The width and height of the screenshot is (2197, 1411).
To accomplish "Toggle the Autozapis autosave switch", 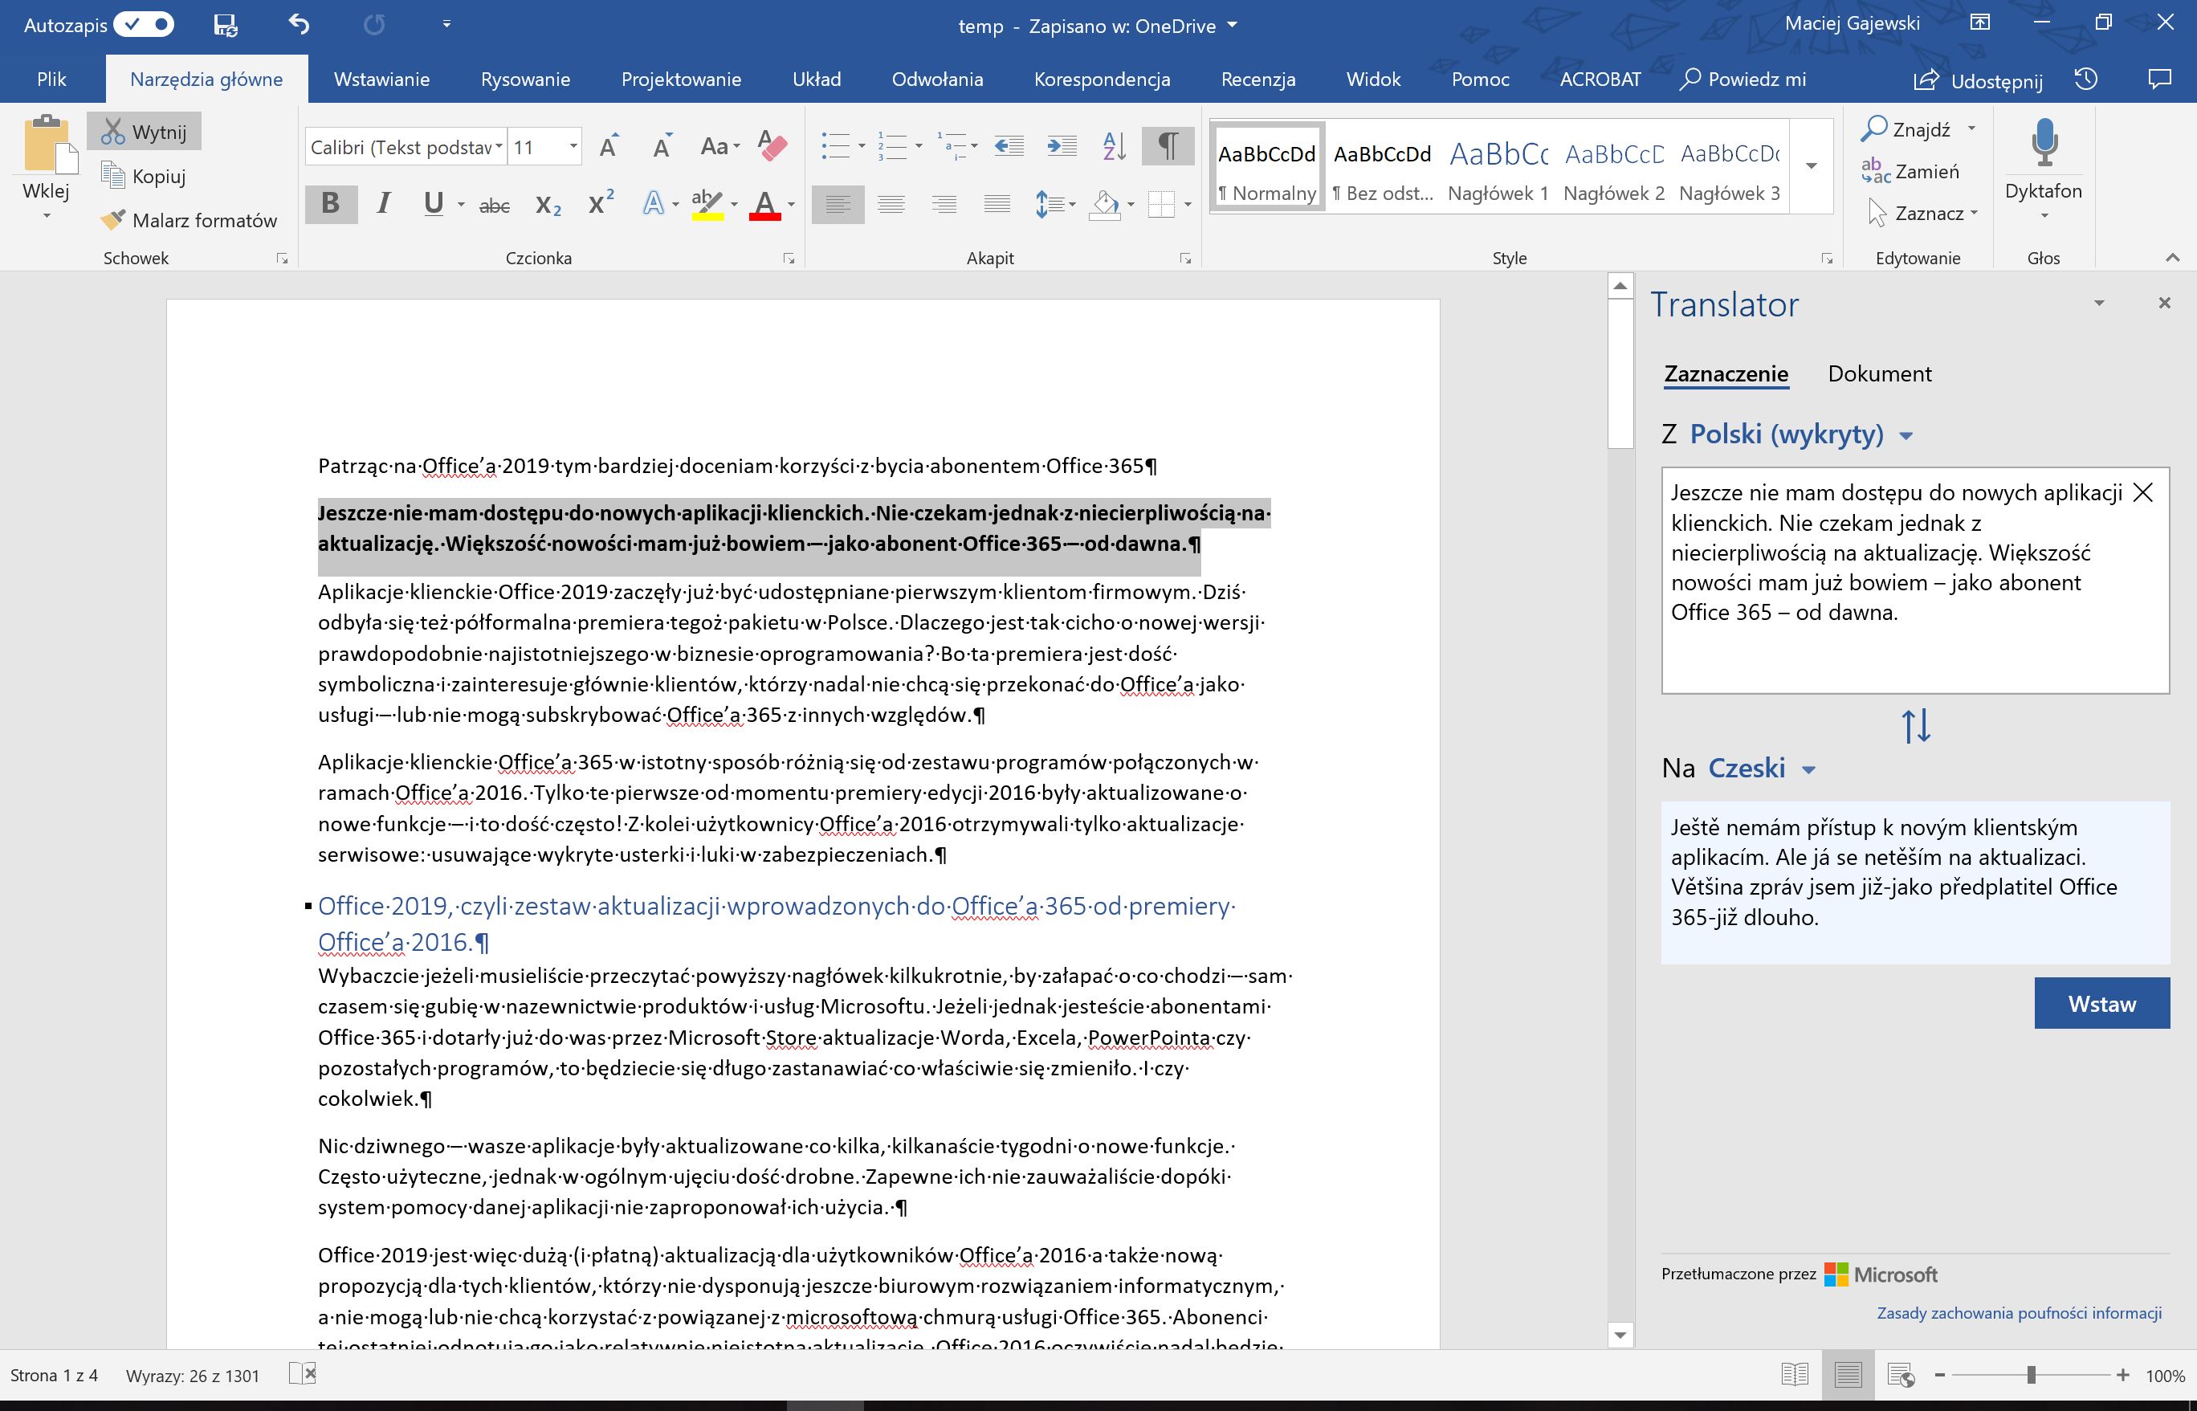I will click(x=144, y=25).
